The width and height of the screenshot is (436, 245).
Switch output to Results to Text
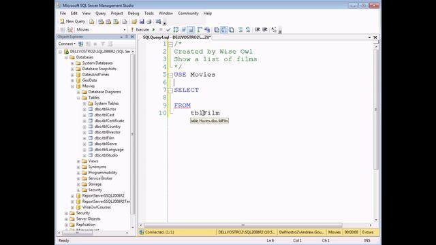(217, 29)
